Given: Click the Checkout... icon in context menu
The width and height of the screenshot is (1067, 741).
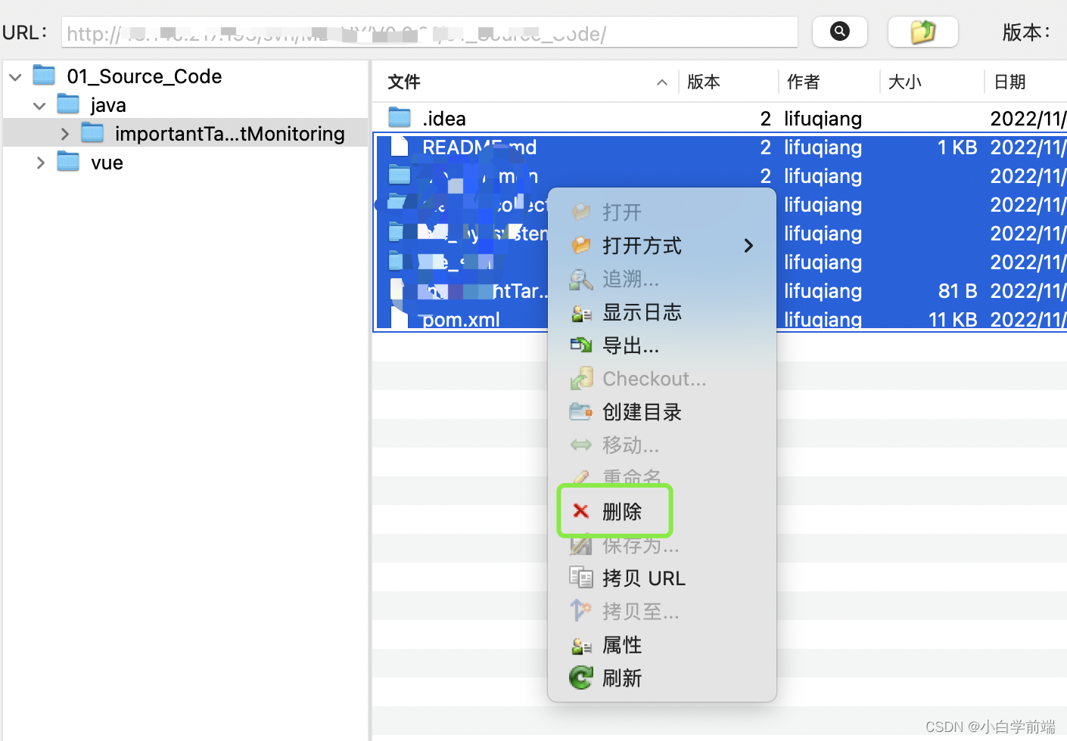Looking at the screenshot, I should (580, 378).
